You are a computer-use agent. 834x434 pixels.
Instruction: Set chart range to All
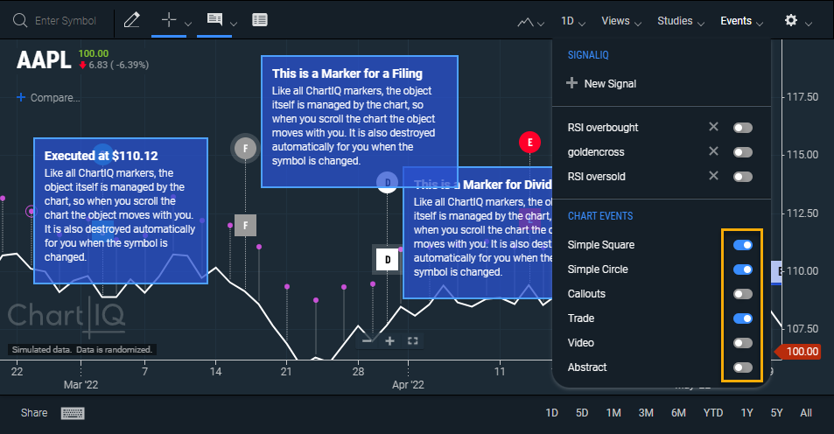tap(806, 413)
